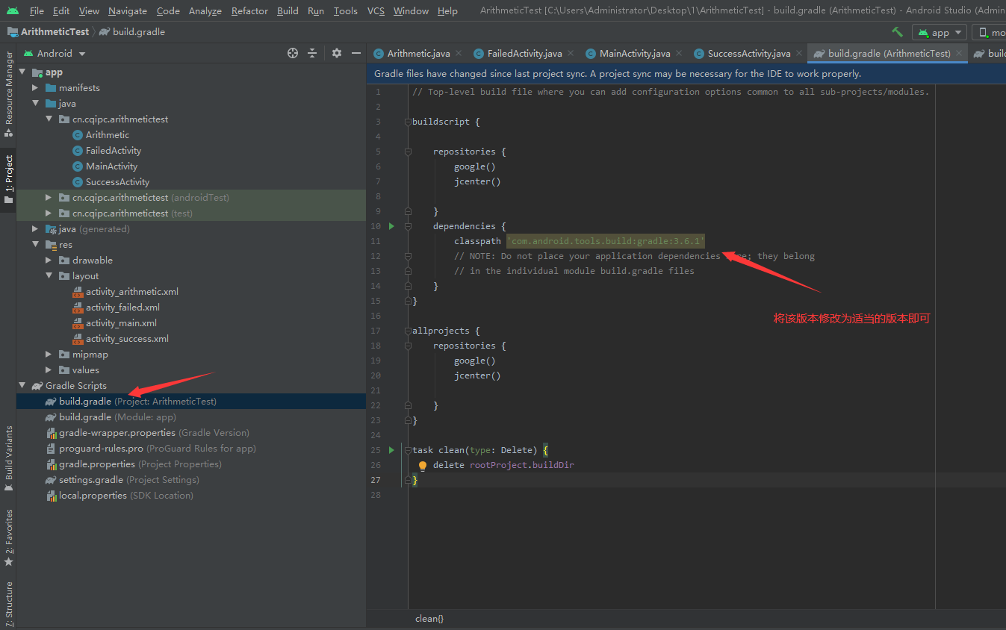
Task: Hide the Project panel with minimize icon
Action: tap(356, 53)
